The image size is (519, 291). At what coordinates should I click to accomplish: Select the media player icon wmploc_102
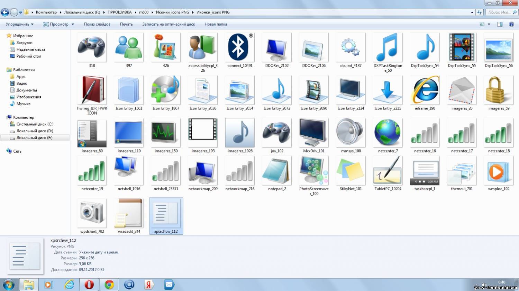pyautogui.click(x=499, y=171)
